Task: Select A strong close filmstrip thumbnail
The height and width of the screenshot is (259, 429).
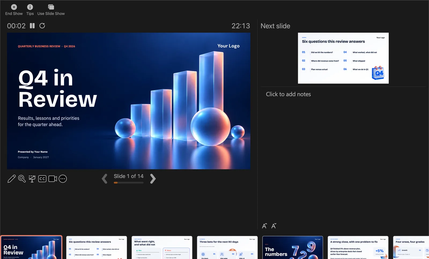Action: [x=358, y=247]
